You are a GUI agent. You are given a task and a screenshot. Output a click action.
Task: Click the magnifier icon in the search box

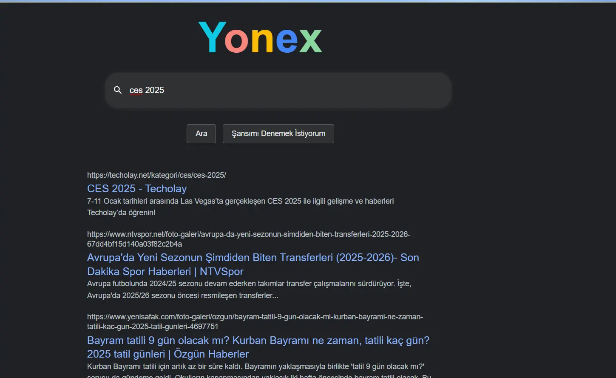118,90
